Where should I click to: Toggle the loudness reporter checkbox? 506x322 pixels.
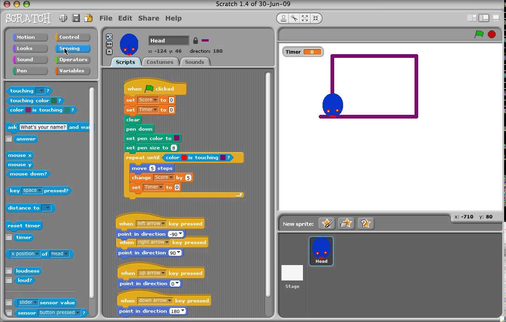click(9, 271)
